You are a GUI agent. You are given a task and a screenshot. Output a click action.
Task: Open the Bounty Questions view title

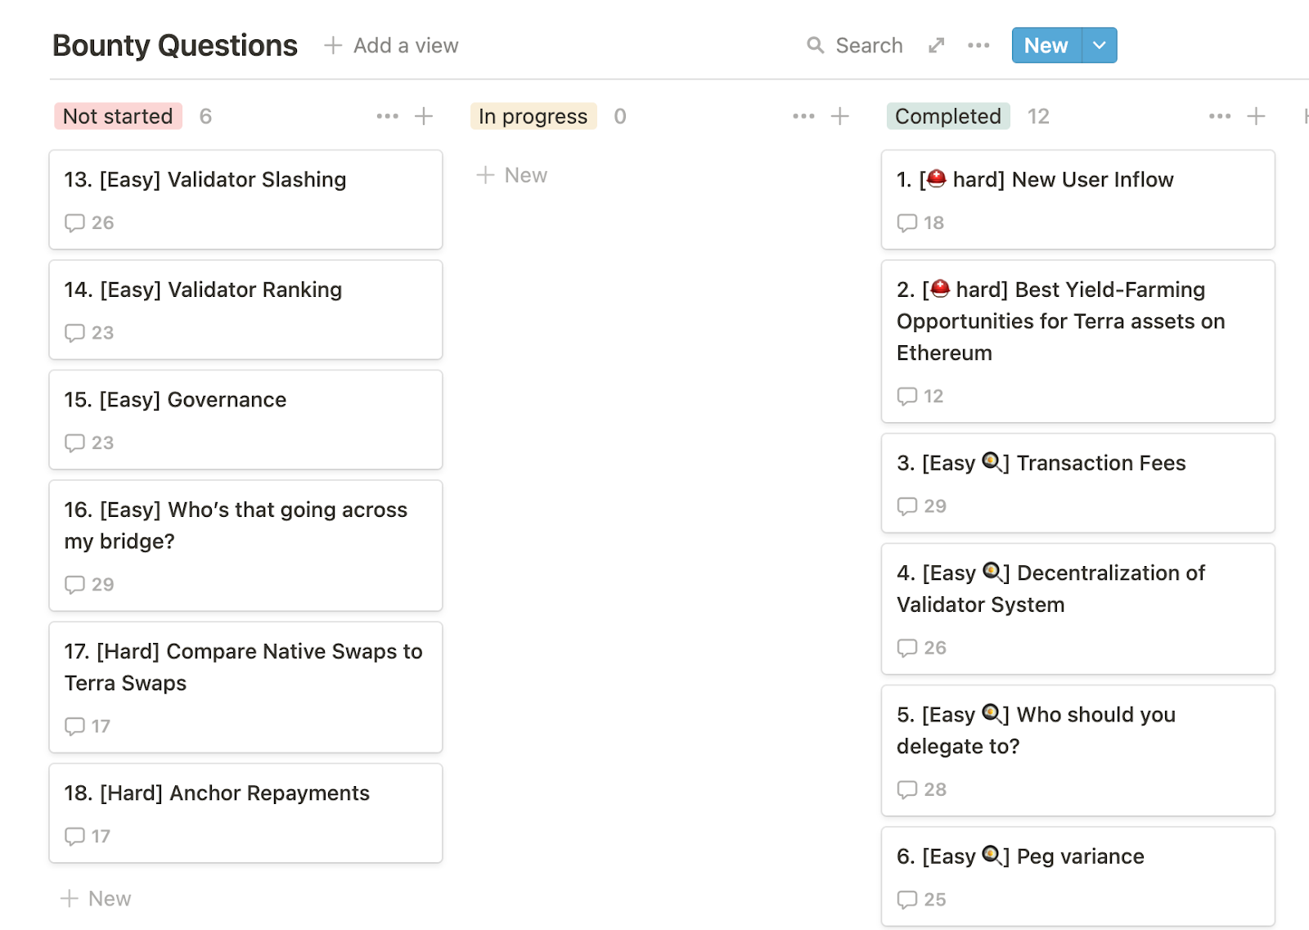pyautogui.click(x=175, y=46)
